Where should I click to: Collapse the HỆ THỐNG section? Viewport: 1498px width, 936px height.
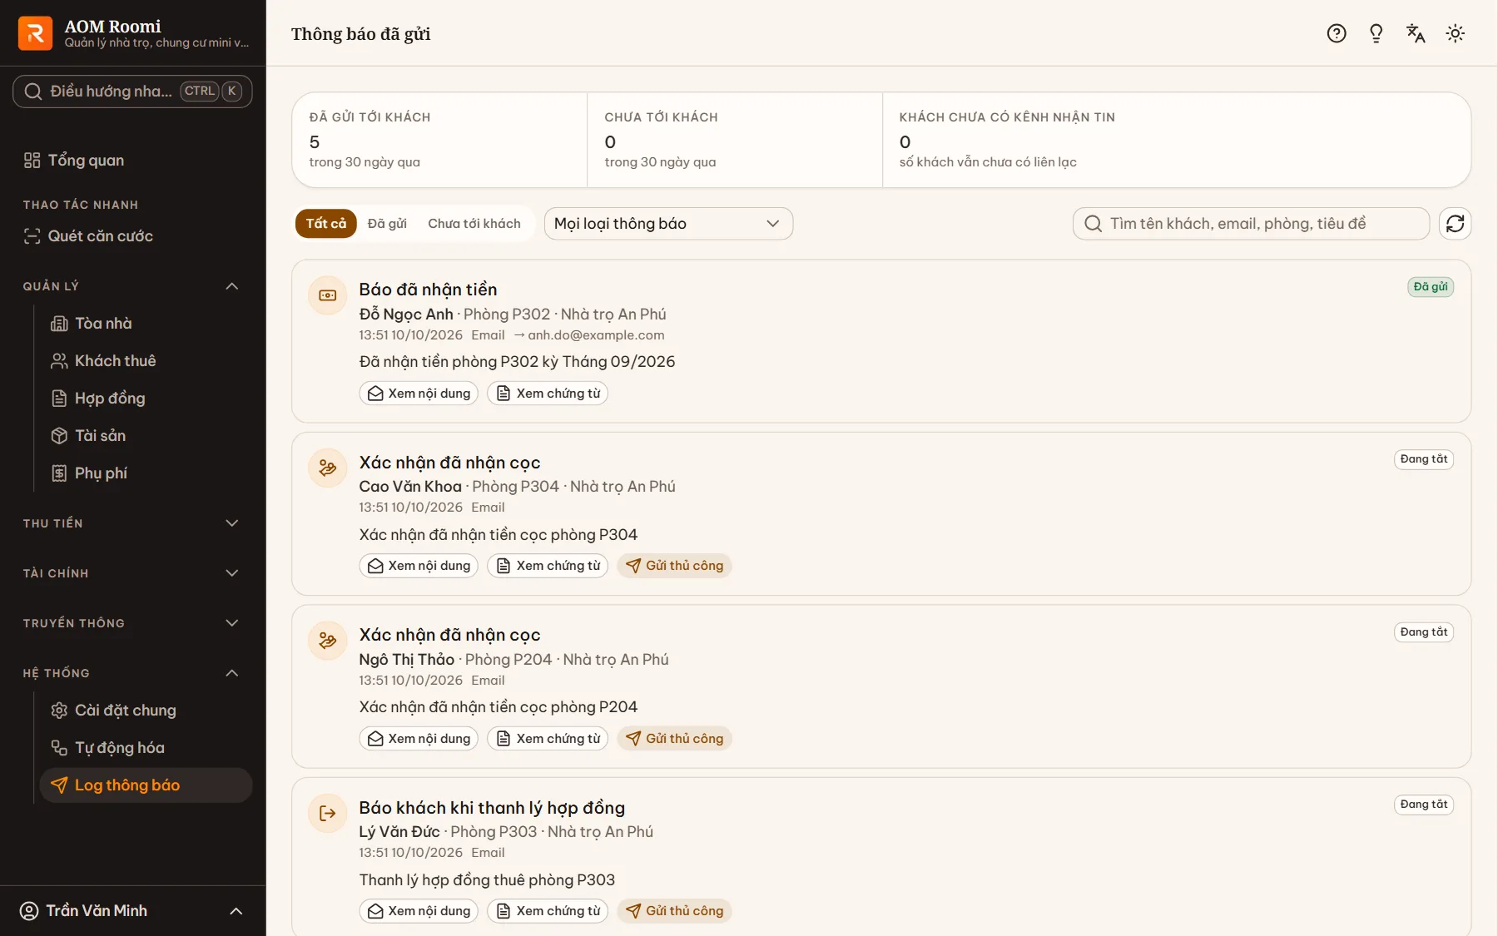pos(133,673)
